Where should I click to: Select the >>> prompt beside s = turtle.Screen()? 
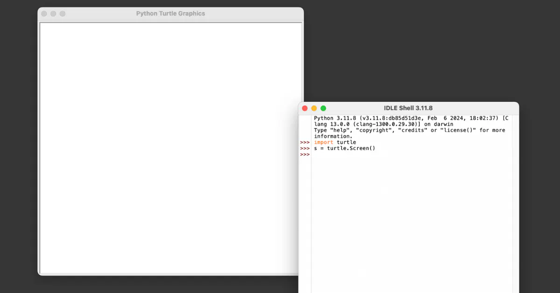305,148
